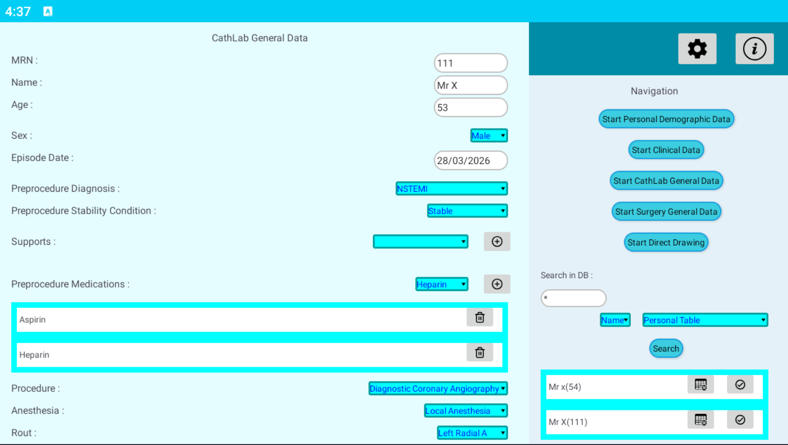
Task: Focus the Episode Date field
Action: 470,161
